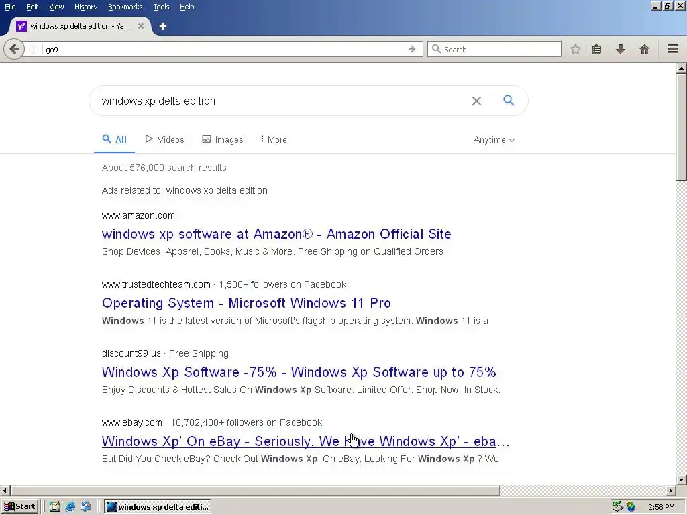Show bookmarks list icon in toolbar
Viewport: 687px width, 515px height.
click(596, 49)
